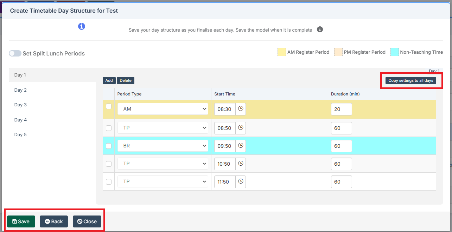Select the checkbox for the BR break row
452x232 pixels.
(109, 146)
